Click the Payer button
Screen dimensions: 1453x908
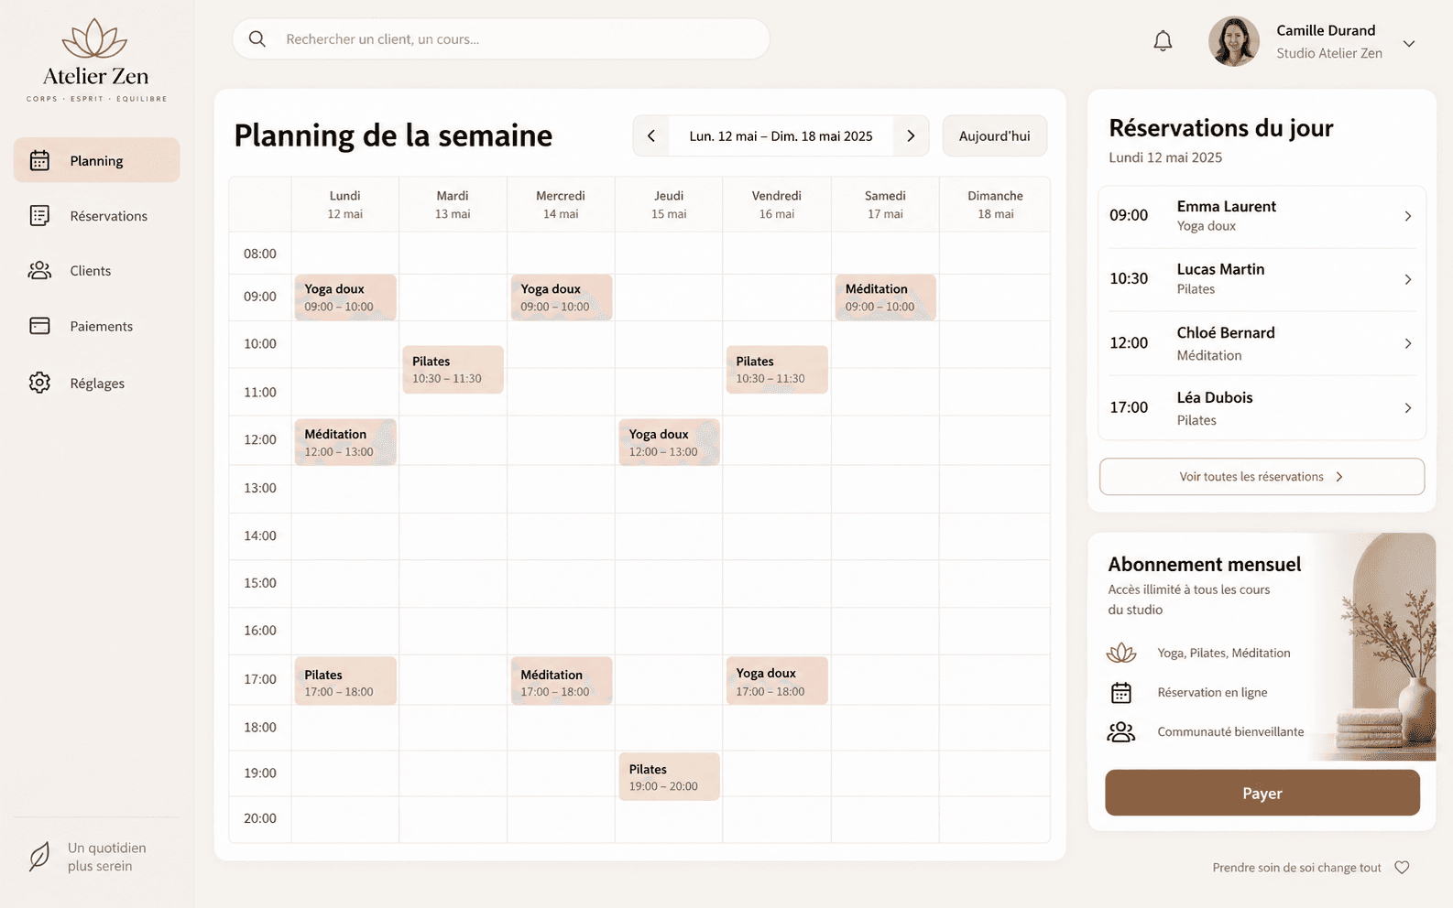pyautogui.click(x=1262, y=793)
